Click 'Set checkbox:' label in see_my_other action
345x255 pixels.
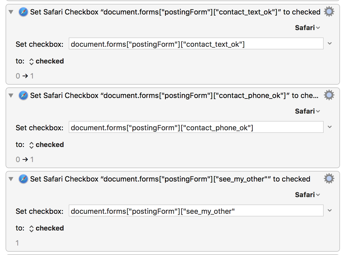coord(40,211)
